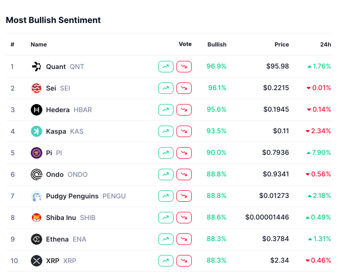
Task: Click the Shiba Inu logo icon
Action: [x=37, y=218]
